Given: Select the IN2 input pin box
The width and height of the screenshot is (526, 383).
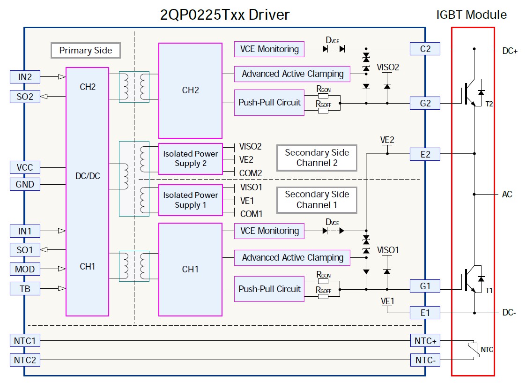Looking at the screenshot, I should 25,76.
